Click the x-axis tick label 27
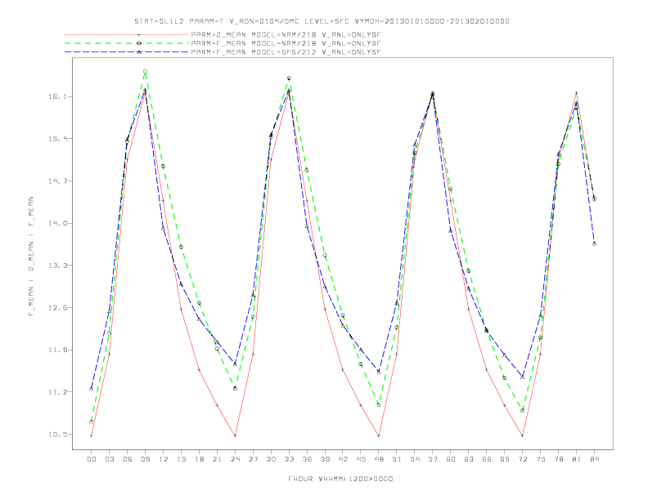 click(x=253, y=459)
